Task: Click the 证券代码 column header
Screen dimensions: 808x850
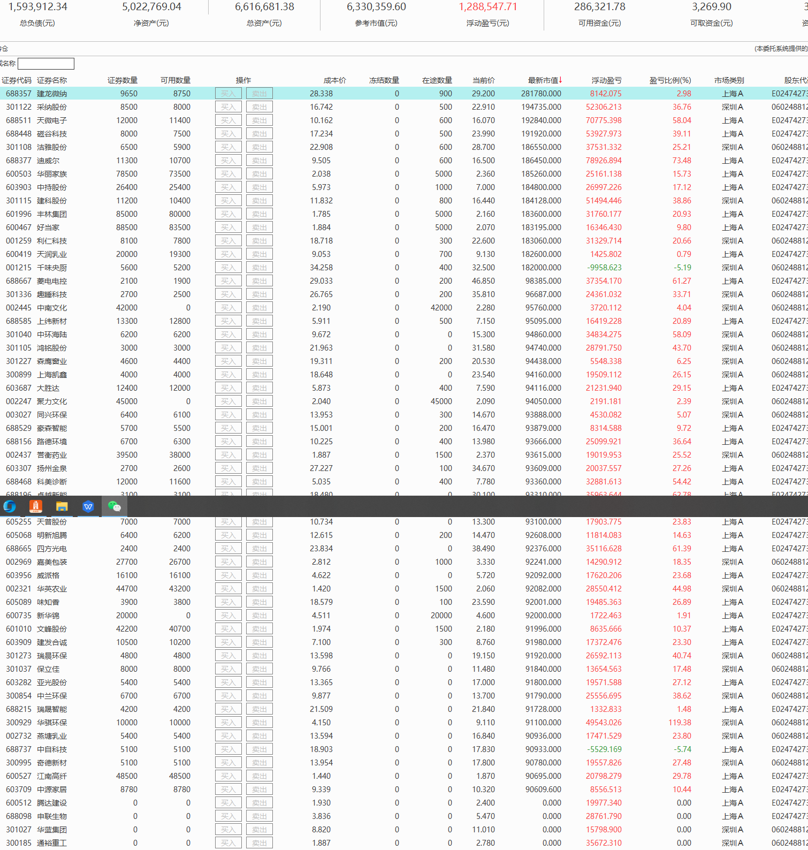Action: coord(17,80)
